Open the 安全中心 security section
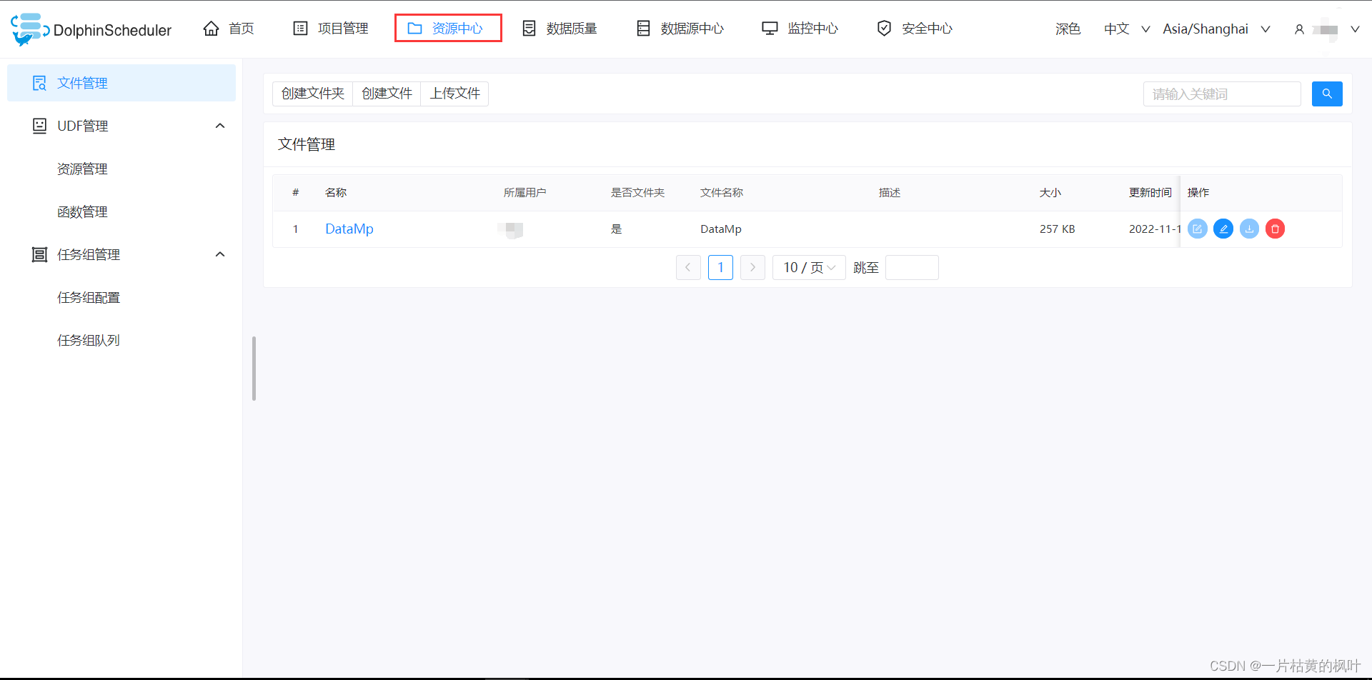This screenshot has height=680, width=1372. (x=915, y=29)
